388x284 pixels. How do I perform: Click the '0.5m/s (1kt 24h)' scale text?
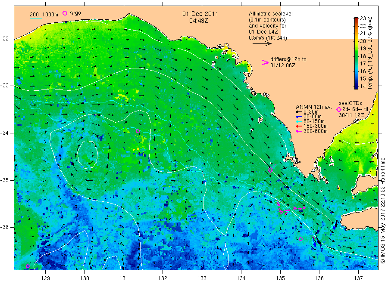pos(268,38)
